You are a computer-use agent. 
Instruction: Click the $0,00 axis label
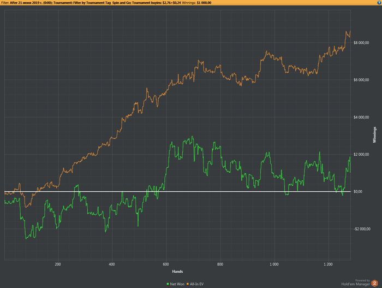tap(358, 192)
